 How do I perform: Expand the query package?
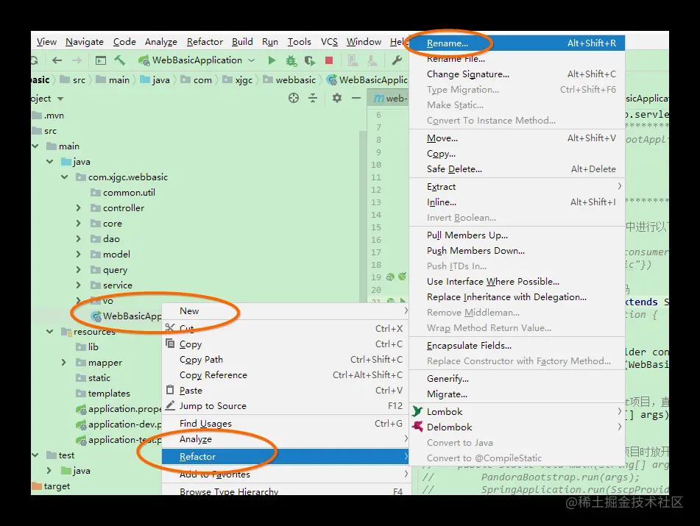point(79,269)
